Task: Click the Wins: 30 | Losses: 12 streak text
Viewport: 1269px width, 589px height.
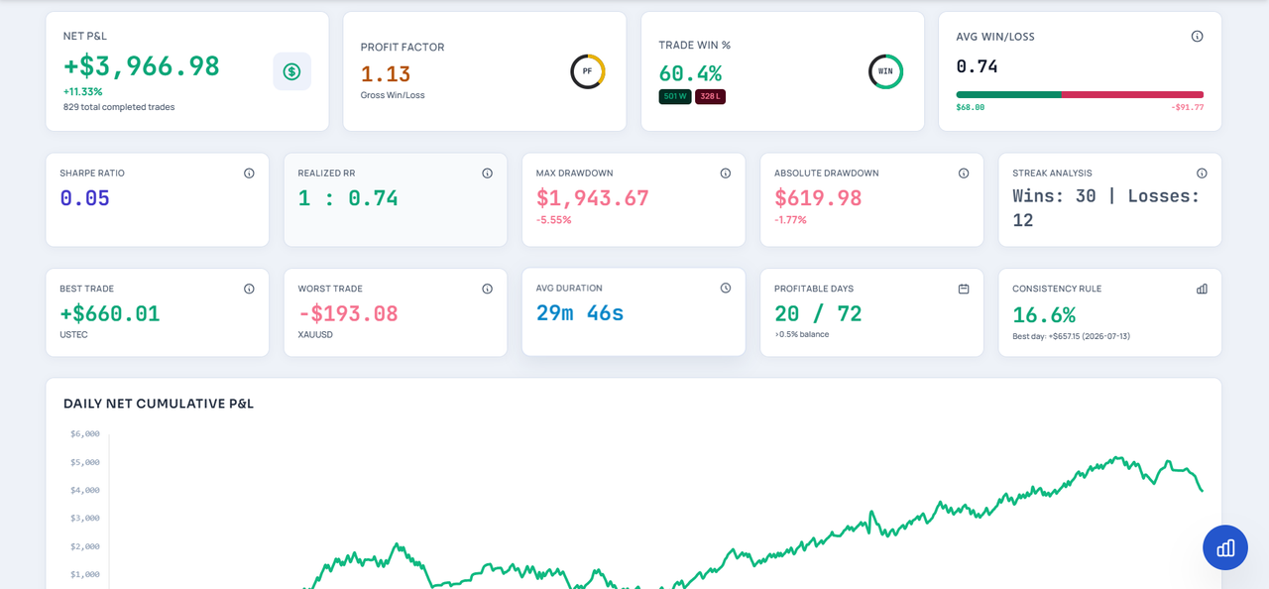Action: coord(1106,208)
